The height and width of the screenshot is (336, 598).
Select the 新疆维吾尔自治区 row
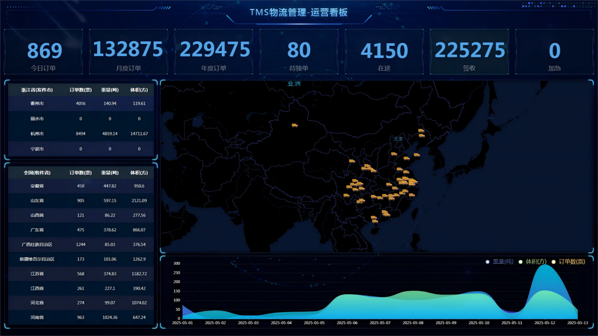[81, 259]
